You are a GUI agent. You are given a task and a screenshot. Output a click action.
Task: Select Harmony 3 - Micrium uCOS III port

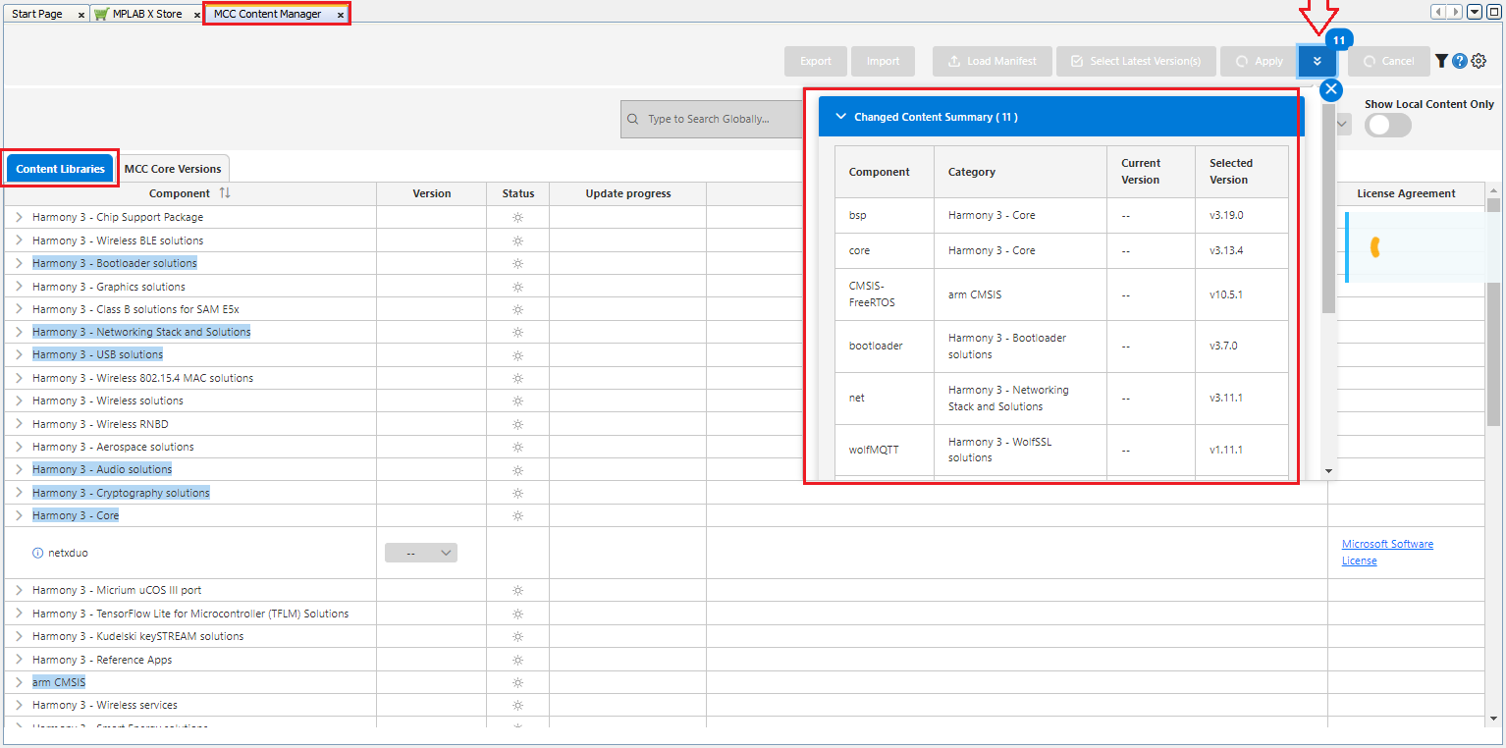coord(117,590)
